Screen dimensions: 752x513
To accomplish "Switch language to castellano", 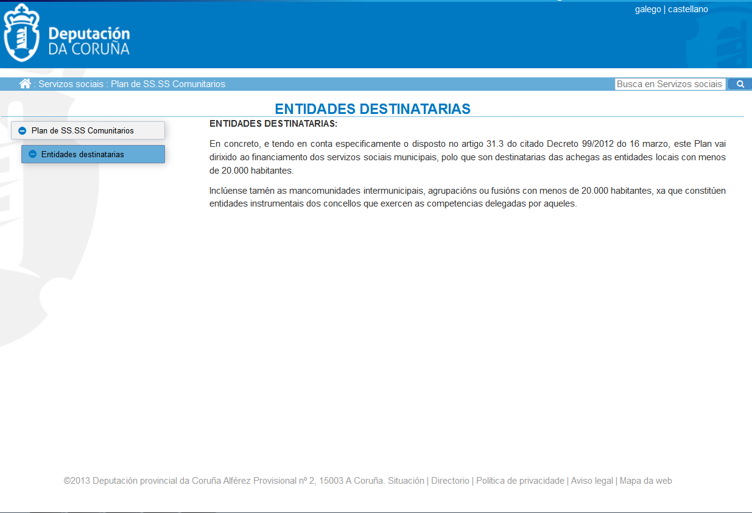I will [x=688, y=9].
